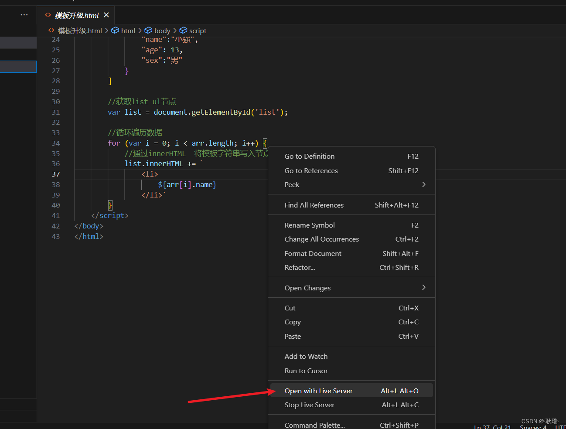Click the Spaces: 4 status bar entry
Viewport: 566px width, 429px height.
[533, 427]
